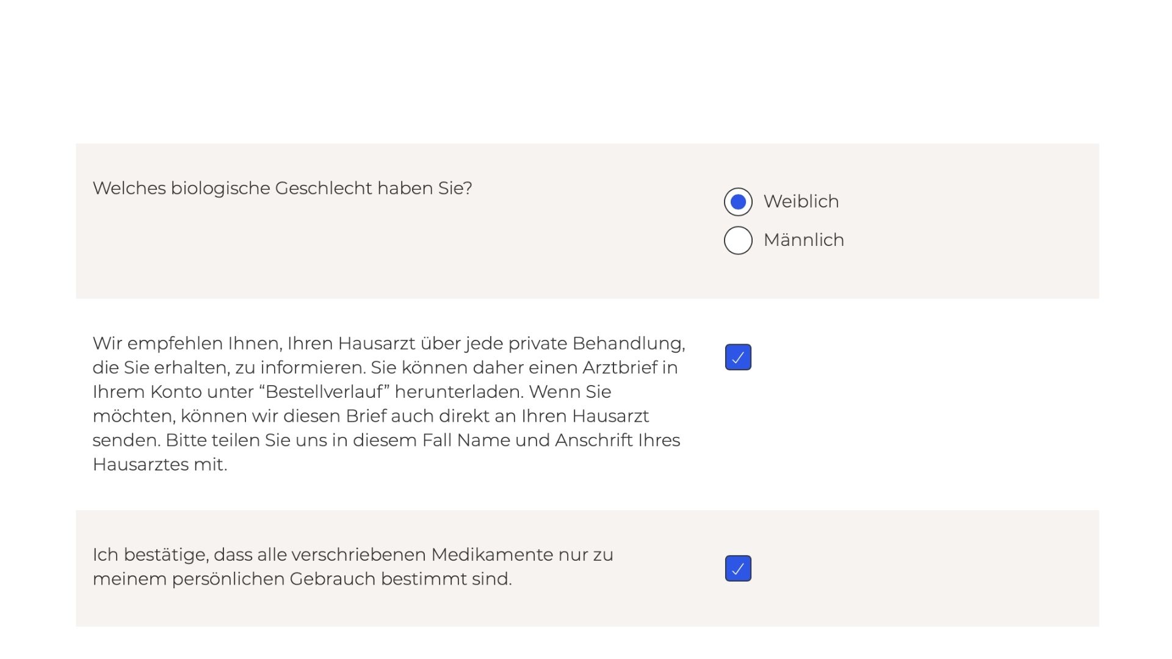The image size is (1172, 659).
Task: Toggle the personal-use confirmation checkbox
Action: tap(738, 569)
